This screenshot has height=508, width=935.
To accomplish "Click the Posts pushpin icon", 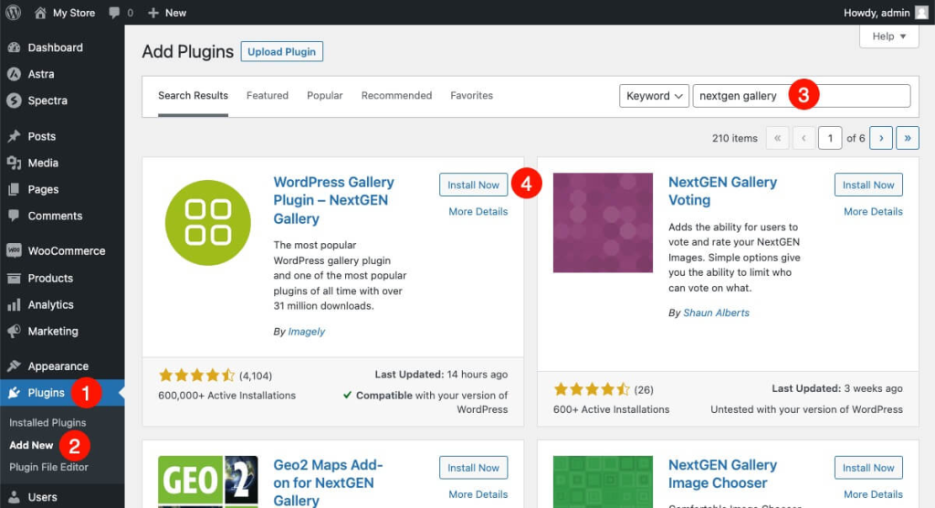I will pyautogui.click(x=14, y=136).
